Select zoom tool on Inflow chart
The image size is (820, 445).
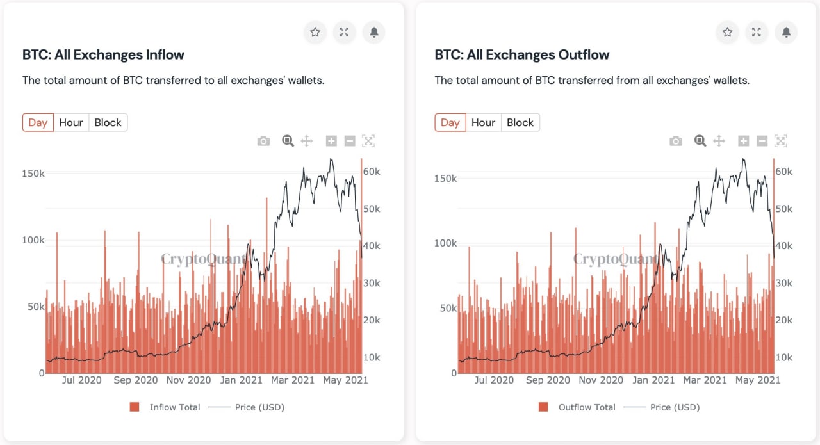[288, 141]
